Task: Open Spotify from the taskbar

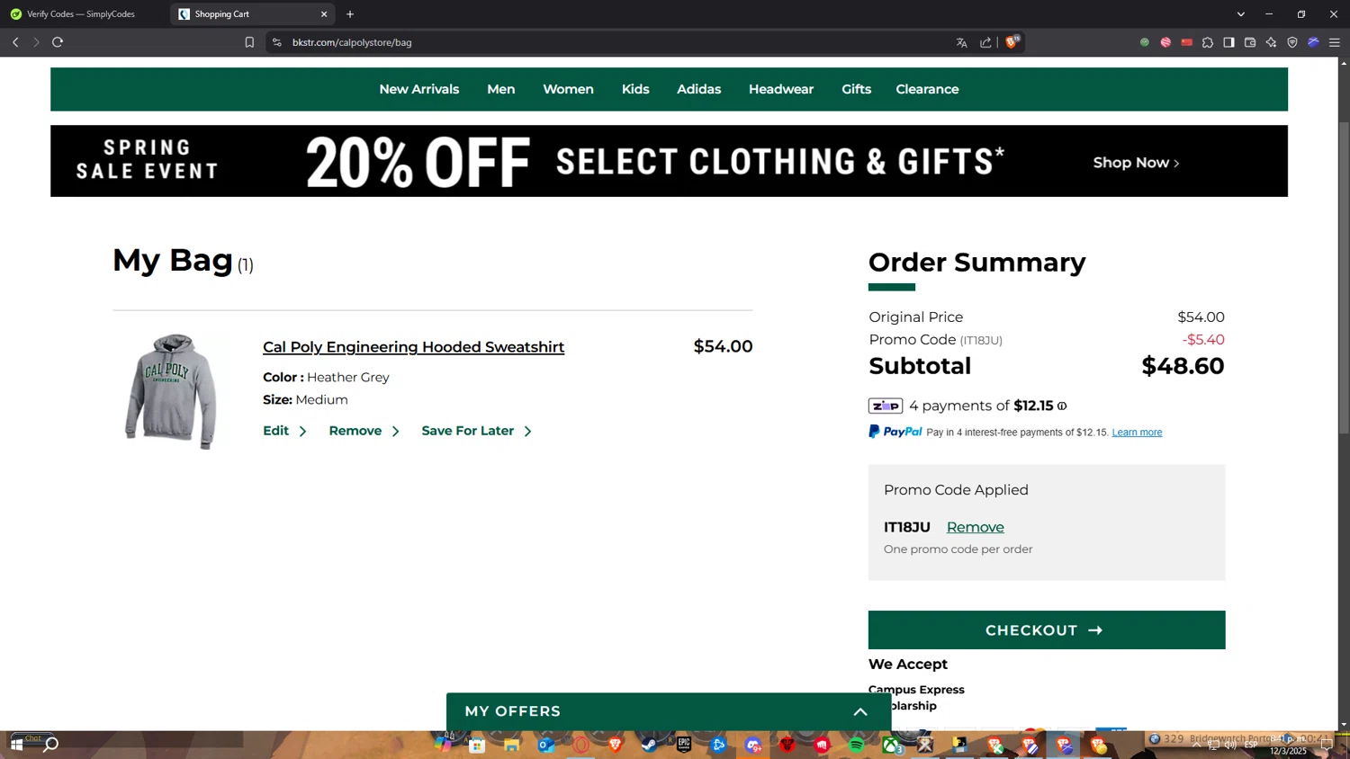Action: 856,745
